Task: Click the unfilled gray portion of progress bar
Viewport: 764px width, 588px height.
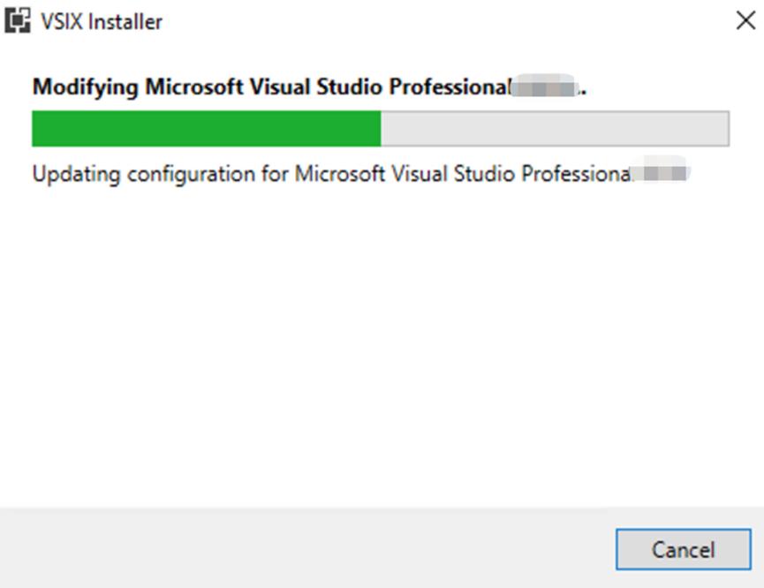Action: [x=555, y=129]
